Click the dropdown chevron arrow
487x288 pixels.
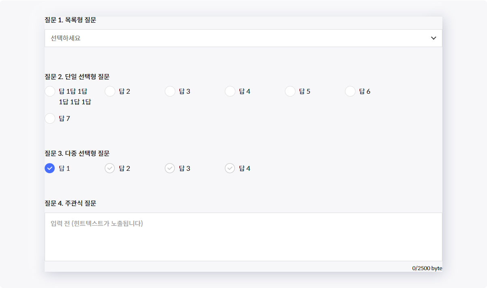pyautogui.click(x=433, y=38)
